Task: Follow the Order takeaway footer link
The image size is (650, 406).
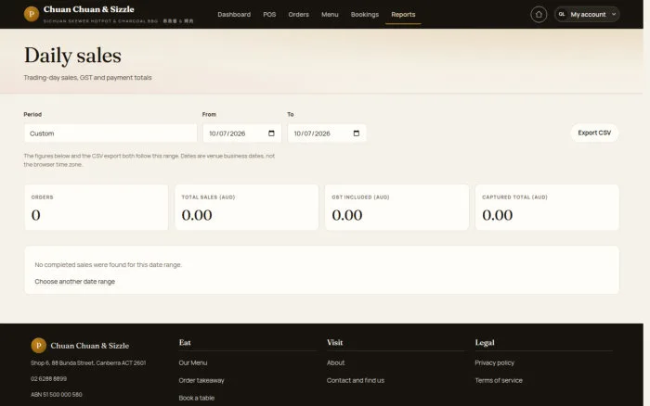Action: 201,380
